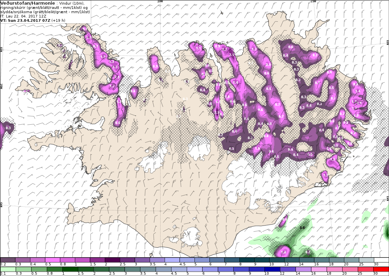Image resolution: width=389 pixels, height=276 pixels.
Task: Pick the violet 12 swatch in the lower legend
Action: pos(288,269)
